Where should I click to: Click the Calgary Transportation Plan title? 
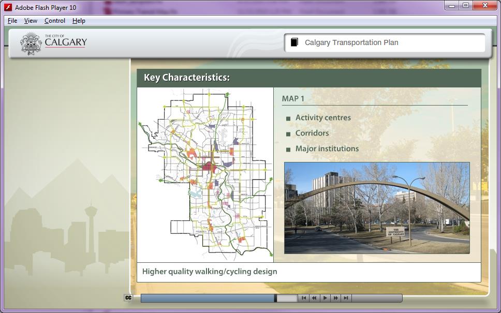click(351, 42)
